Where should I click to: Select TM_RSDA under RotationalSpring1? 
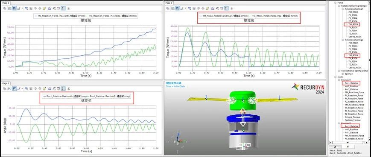click(353, 24)
